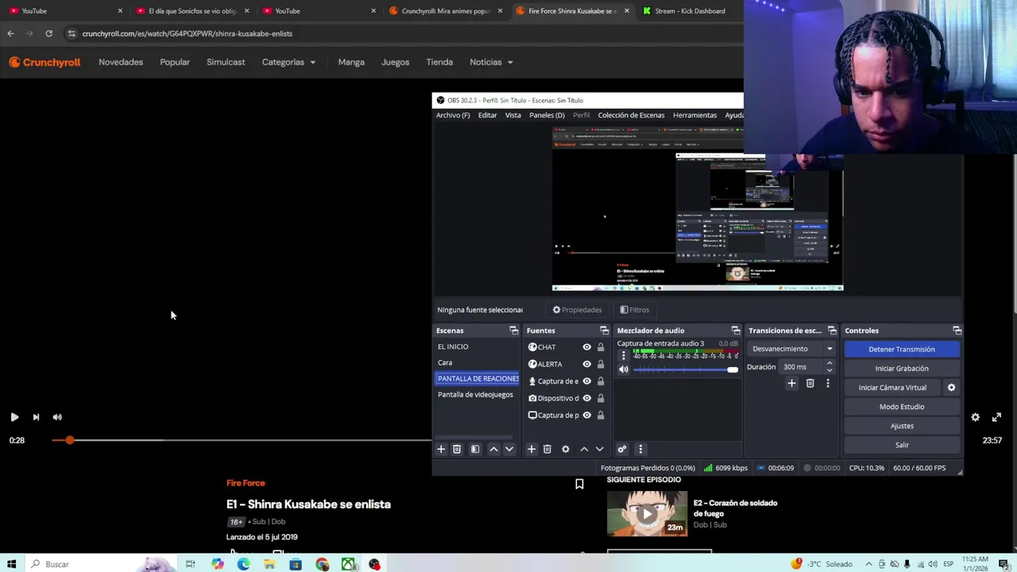Unlock the ALERTA source lock
Screen dimensions: 1017x572
(601, 364)
